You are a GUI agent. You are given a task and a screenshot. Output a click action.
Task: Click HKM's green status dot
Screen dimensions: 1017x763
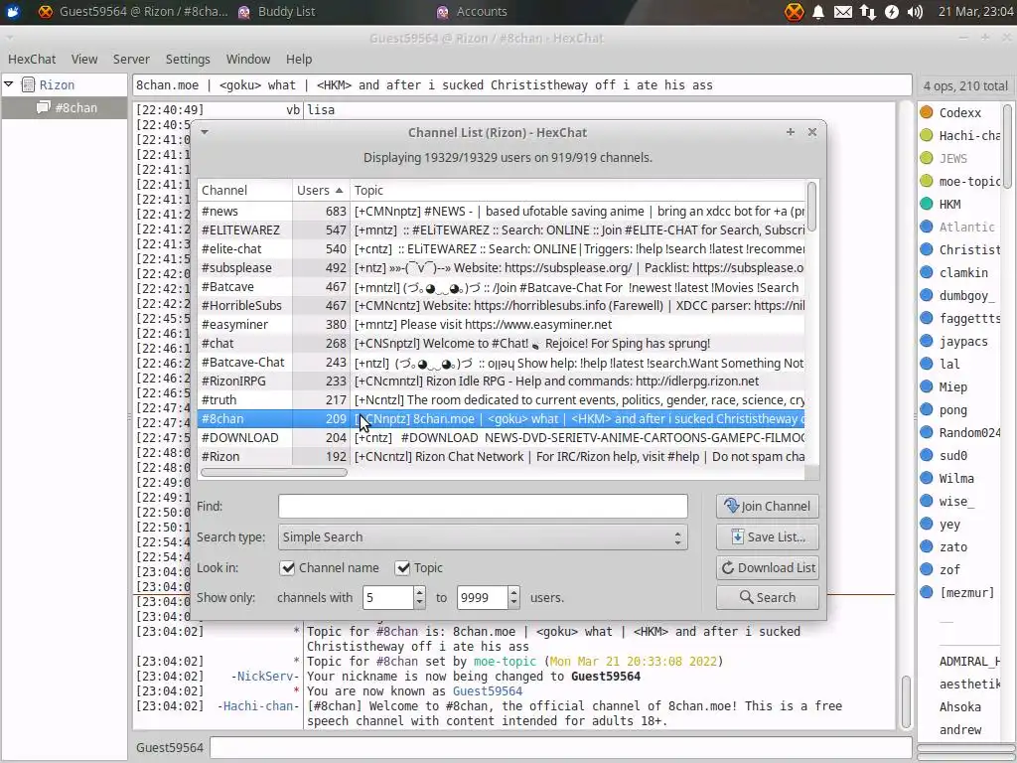tap(927, 204)
